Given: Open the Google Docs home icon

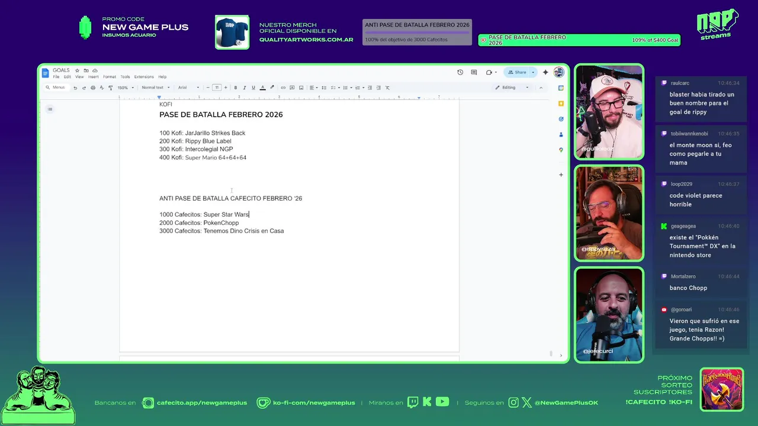Looking at the screenshot, I should [x=46, y=73].
